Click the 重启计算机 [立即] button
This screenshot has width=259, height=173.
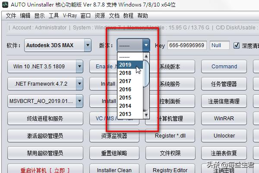pyautogui.click(x=45, y=169)
